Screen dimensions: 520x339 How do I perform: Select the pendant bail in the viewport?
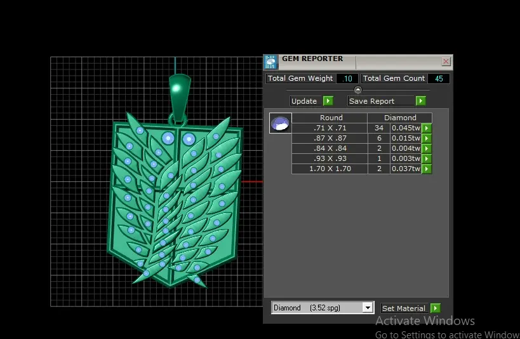[180, 98]
